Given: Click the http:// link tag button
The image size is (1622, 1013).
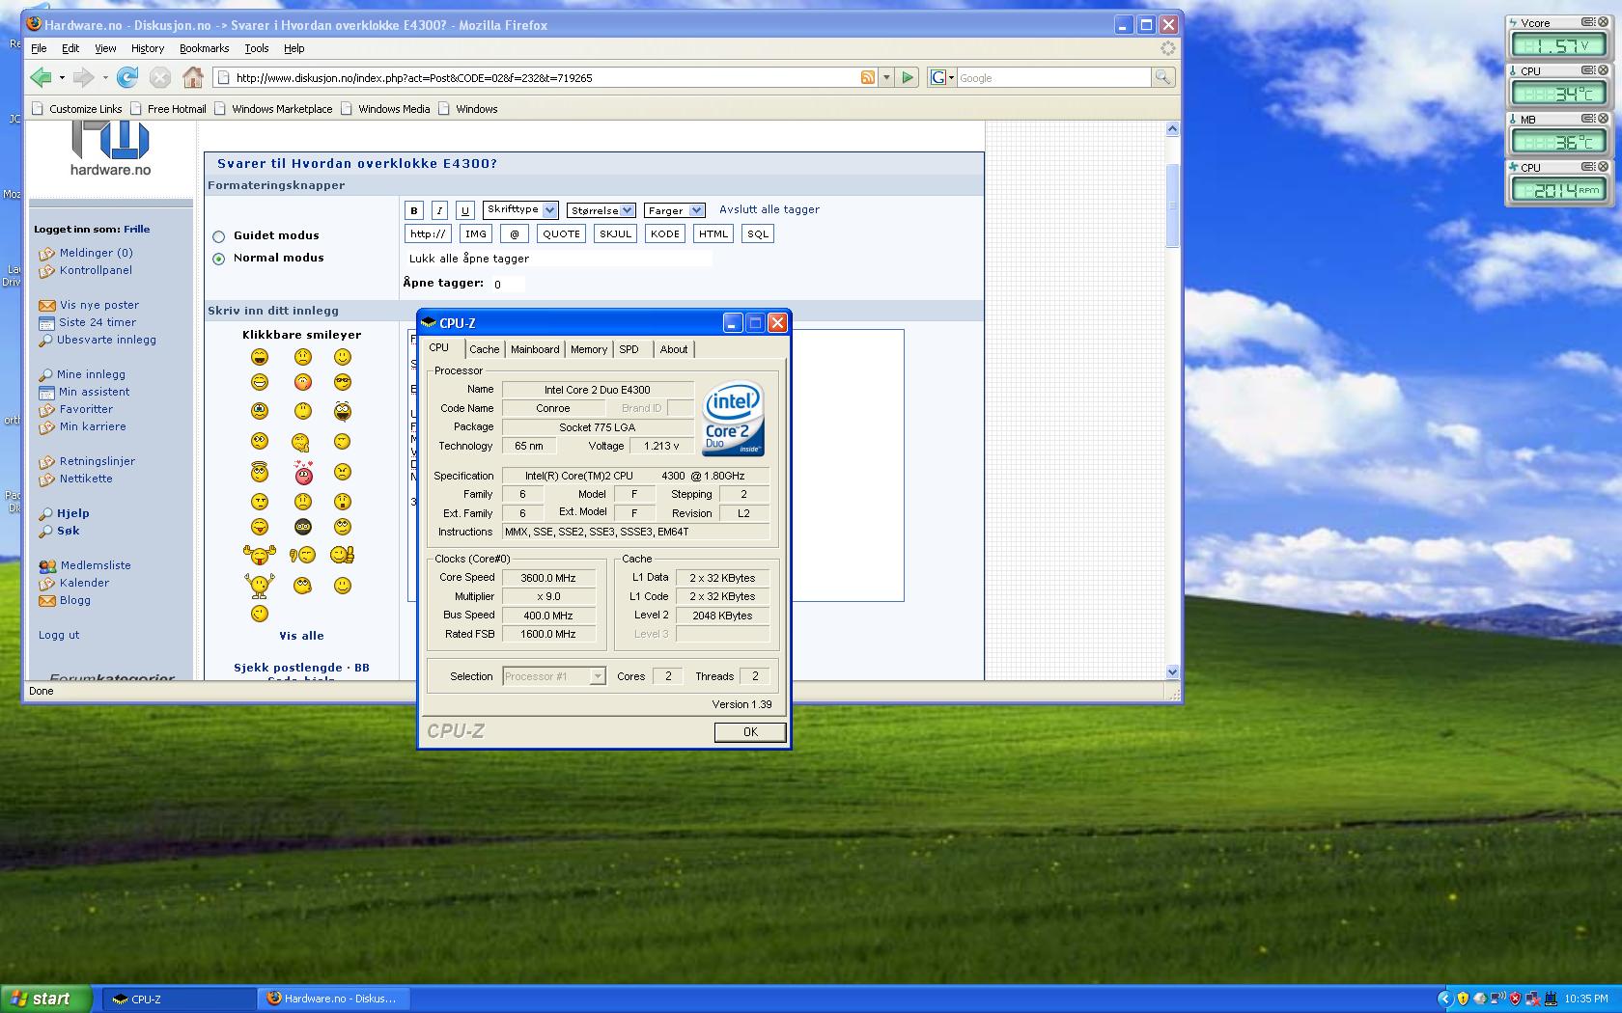Looking at the screenshot, I should coord(428,233).
